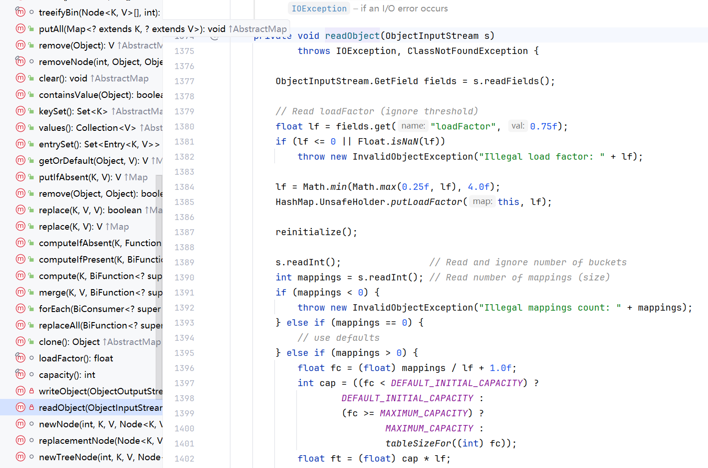Image resolution: width=708 pixels, height=468 pixels.
Task: Click the red lock icon beside writeObject
Action: 32,391
